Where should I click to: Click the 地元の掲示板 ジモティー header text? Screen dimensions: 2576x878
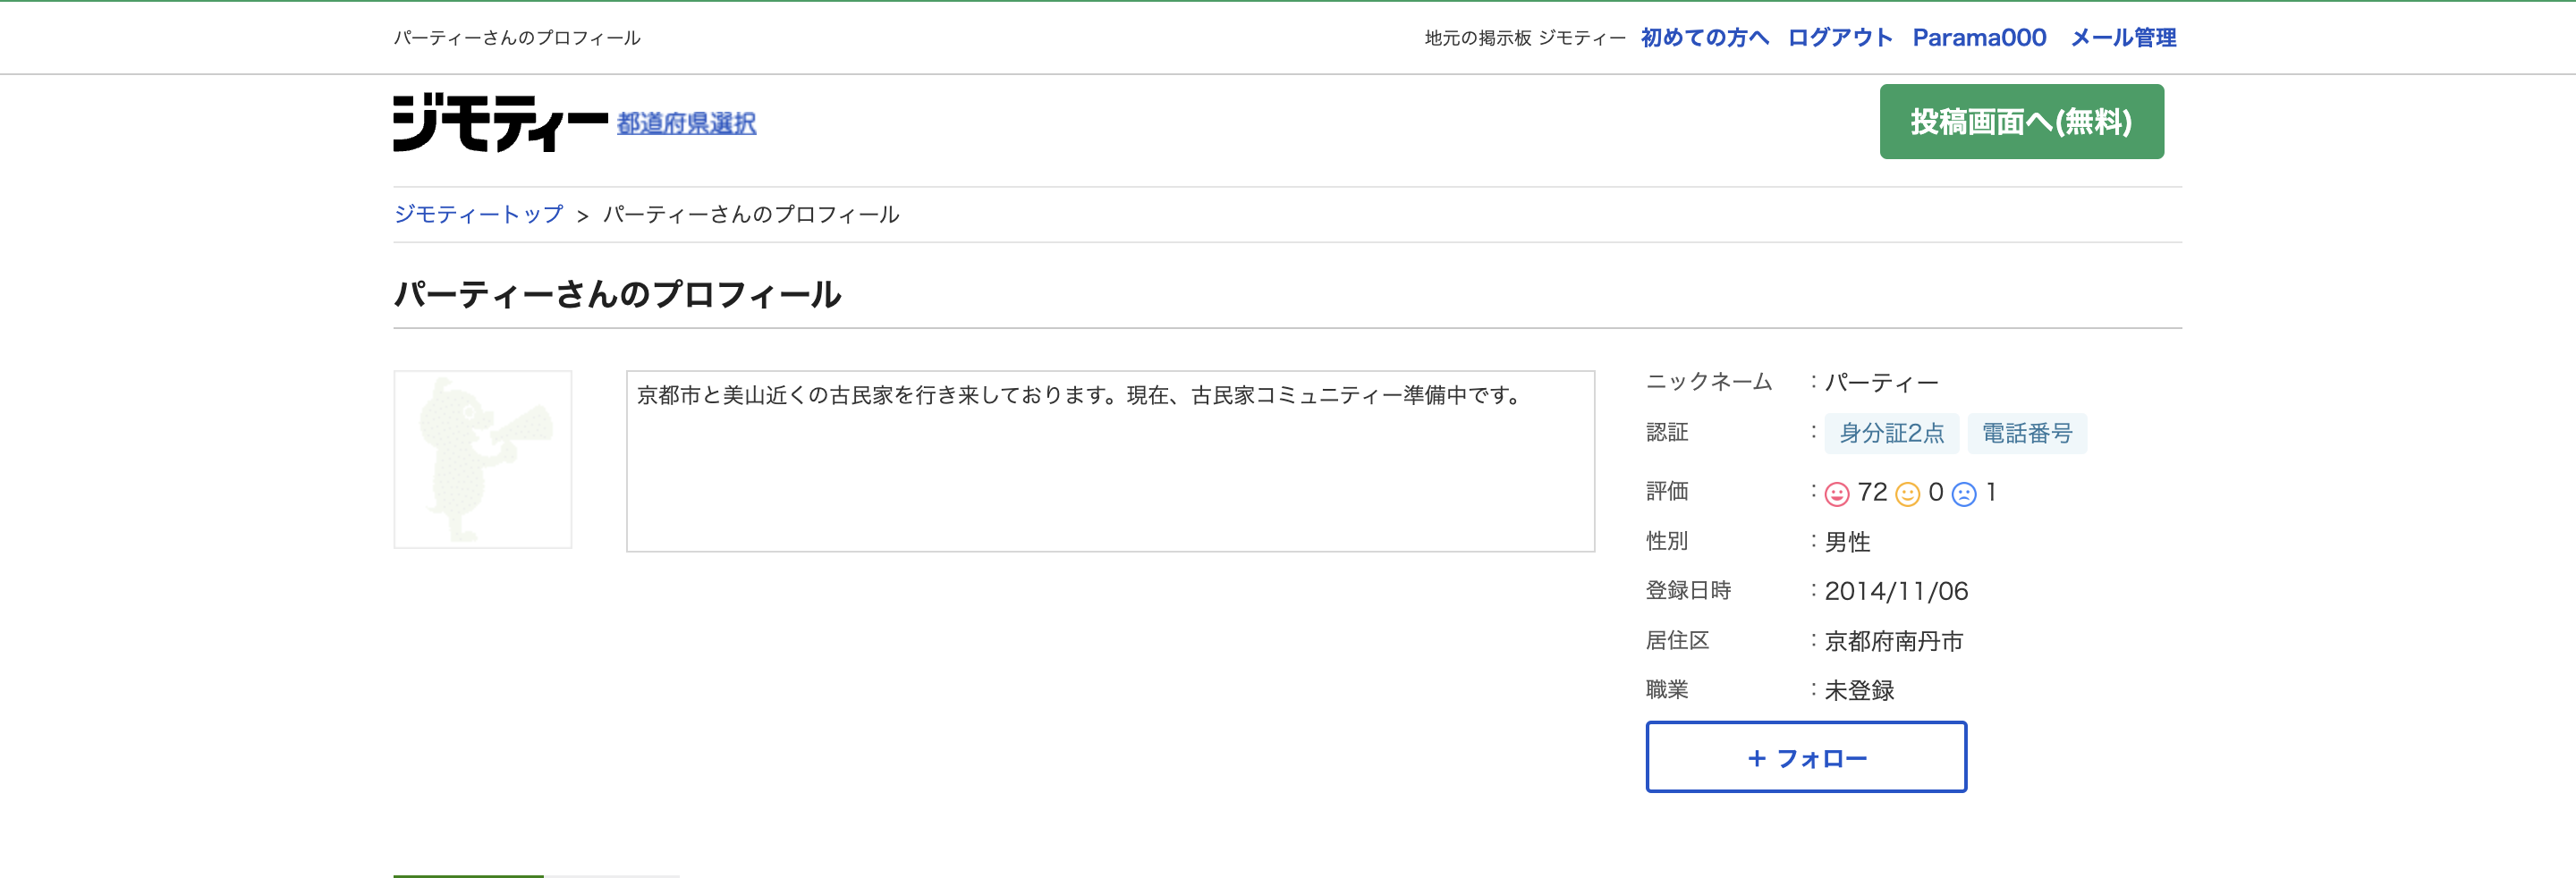click(1525, 37)
